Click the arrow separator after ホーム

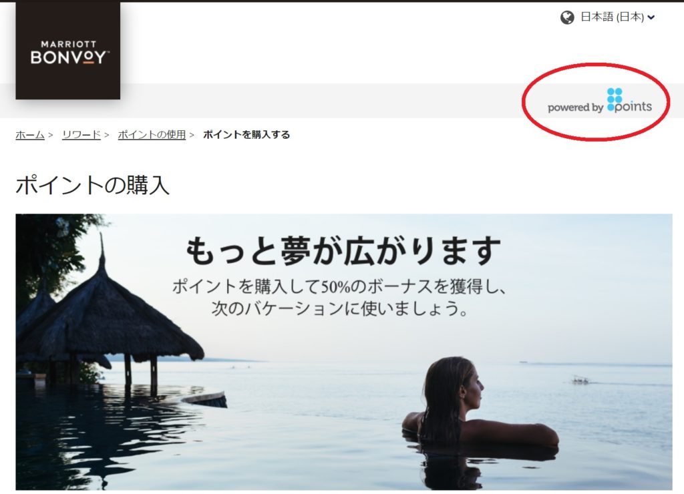tap(51, 135)
